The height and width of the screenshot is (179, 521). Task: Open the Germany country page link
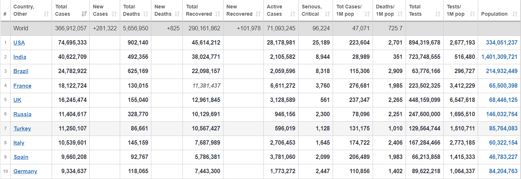click(x=25, y=171)
